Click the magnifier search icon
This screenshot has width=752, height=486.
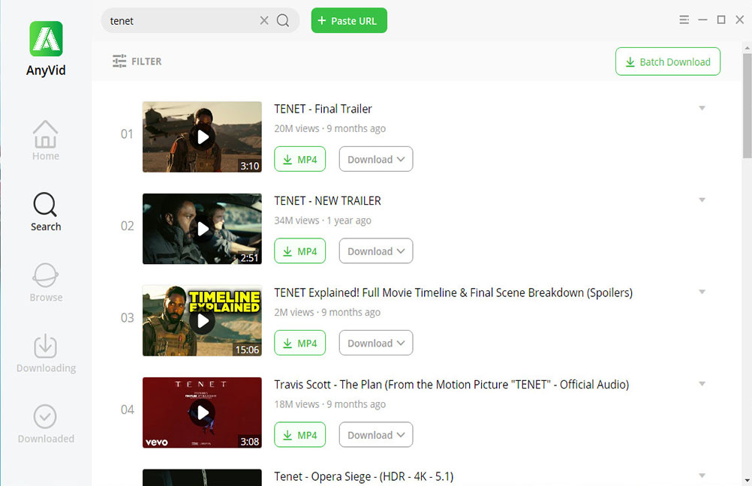[283, 21]
